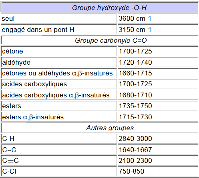
Task: Click the 'Groupe carbonyle C=O' section header
Action: (100, 40)
